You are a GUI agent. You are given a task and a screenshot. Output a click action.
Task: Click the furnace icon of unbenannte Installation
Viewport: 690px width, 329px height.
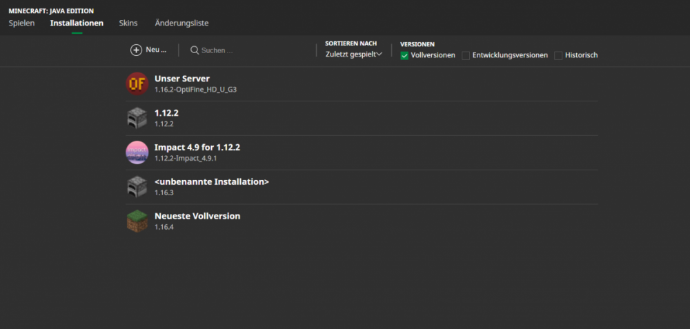point(137,187)
